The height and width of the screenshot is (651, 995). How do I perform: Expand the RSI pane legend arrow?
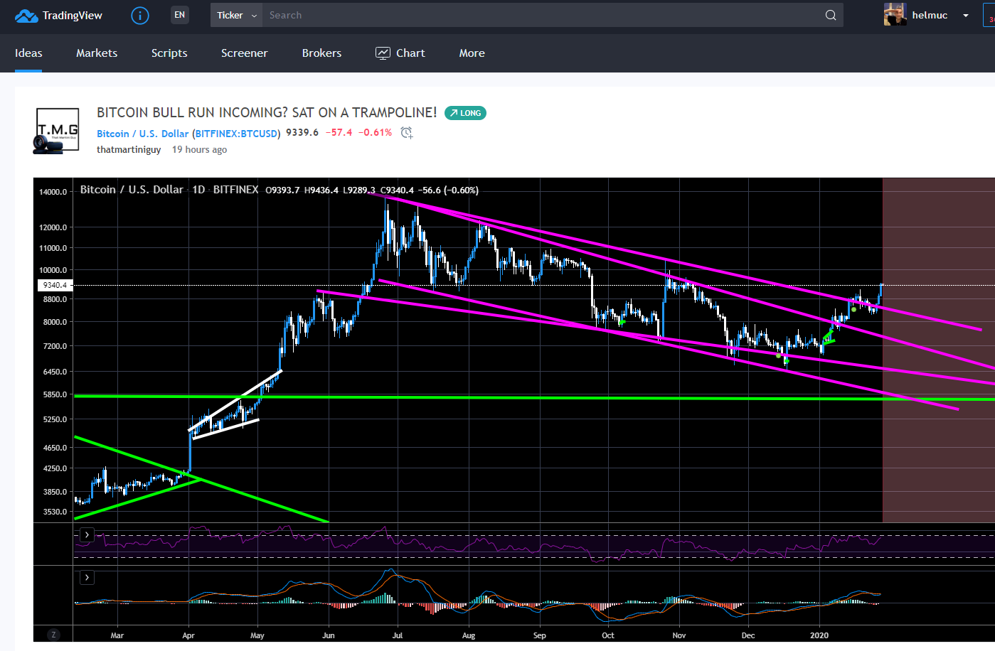pos(87,534)
